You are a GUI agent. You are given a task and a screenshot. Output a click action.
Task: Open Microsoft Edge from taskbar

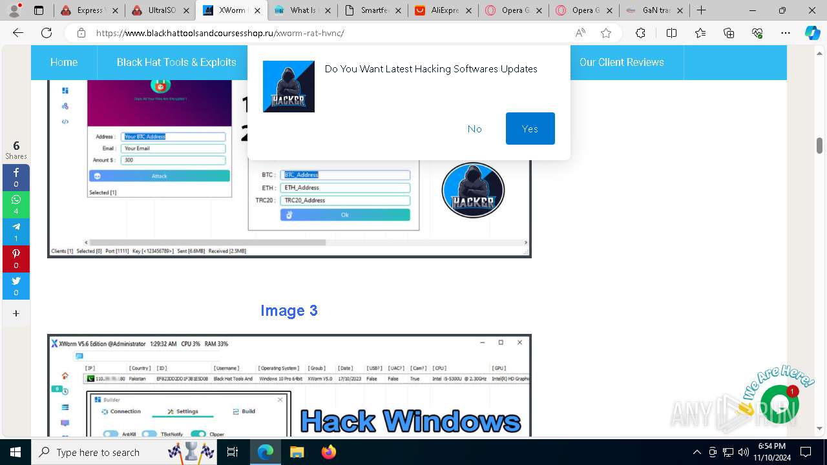pyautogui.click(x=266, y=452)
